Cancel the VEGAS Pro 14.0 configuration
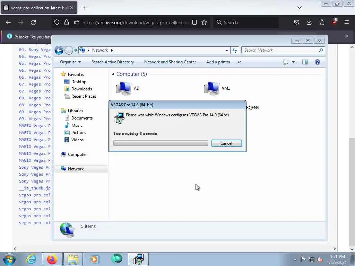The height and width of the screenshot is (266, 355). point(226,143)
